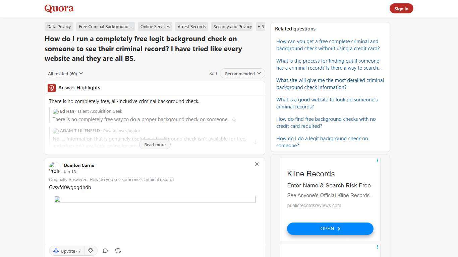458x257 pixels.
Task: Open comments on Quinton Currie's answer
Action: [x=105, y=251]
